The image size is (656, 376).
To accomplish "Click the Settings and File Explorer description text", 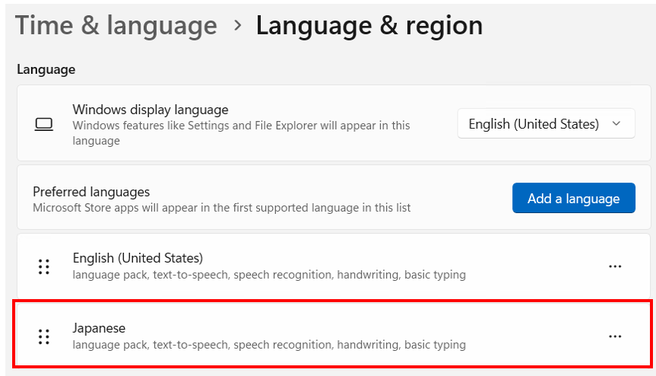I will tap(241, 132).
